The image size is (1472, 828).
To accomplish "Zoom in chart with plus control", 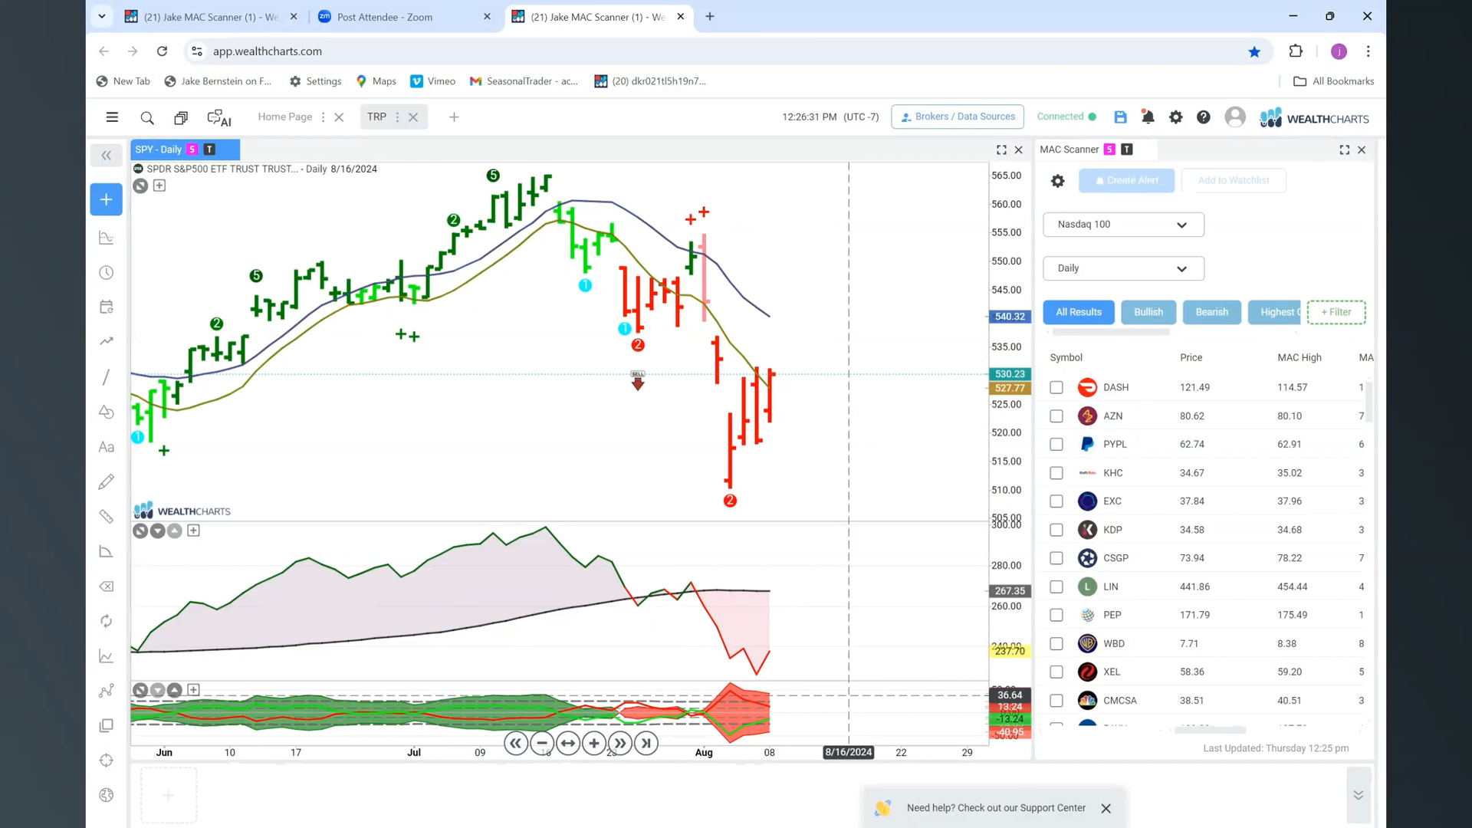I will click(x=594, y=743).
